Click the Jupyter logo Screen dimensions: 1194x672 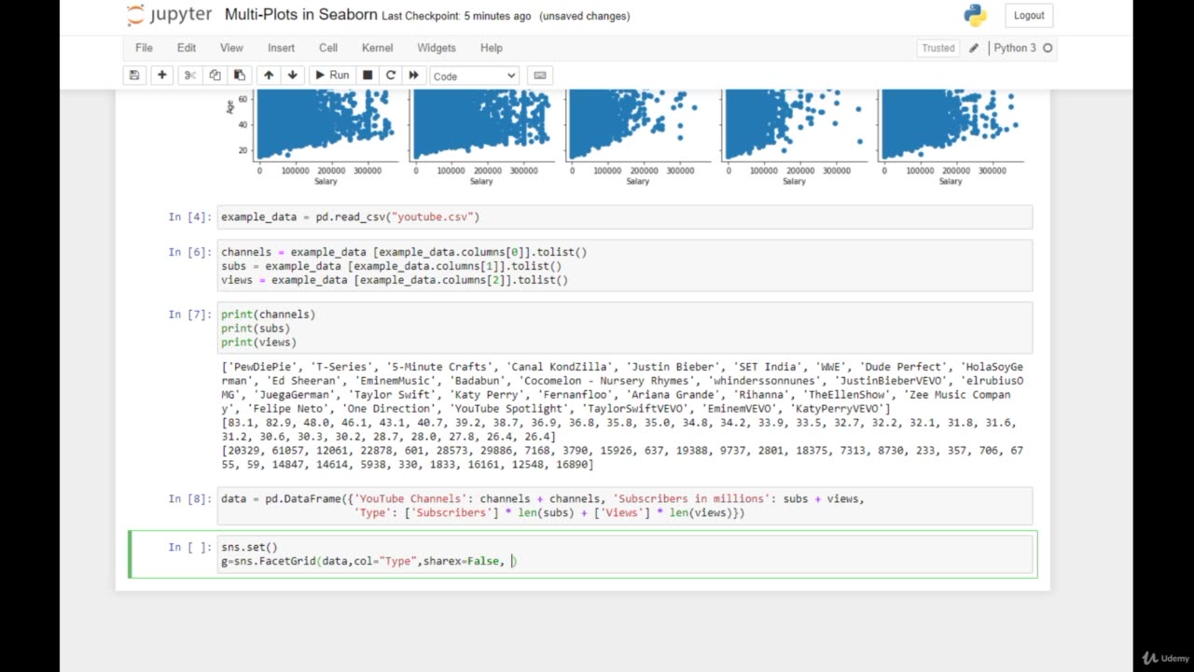coord(170,15)
